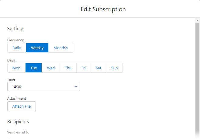Click the Settings section heading
Image resolution: width=200 pixels, height=139 pixels.
click(16, 29)
